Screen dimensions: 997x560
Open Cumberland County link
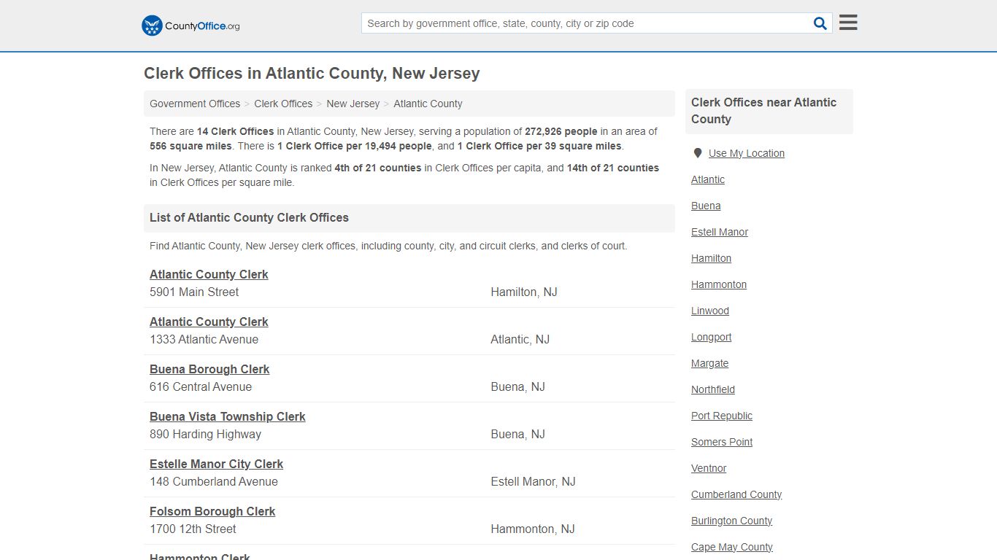point(736,494)
